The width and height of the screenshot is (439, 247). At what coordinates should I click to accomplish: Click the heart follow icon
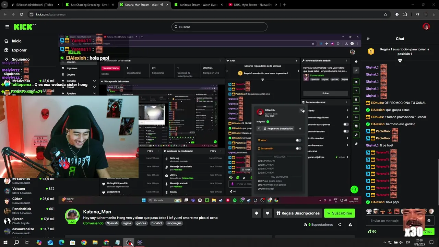(268, 213)
